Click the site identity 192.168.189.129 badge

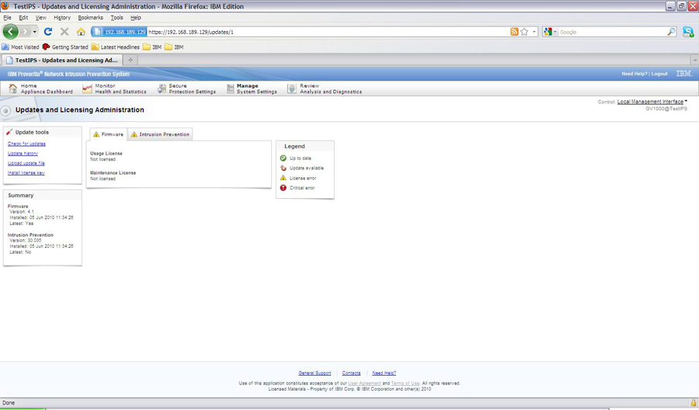120,32
